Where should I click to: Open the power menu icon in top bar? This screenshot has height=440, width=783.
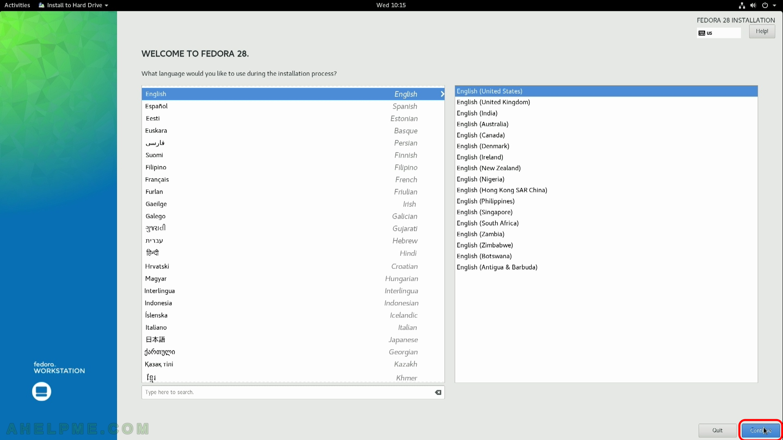click(765, 5)
